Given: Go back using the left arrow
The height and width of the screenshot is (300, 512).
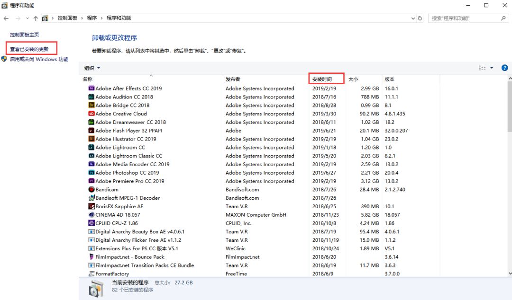Looking at the screenshot, I should click(x=6, y=18).
